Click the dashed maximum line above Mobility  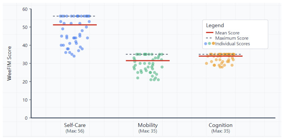coord(148,54)
